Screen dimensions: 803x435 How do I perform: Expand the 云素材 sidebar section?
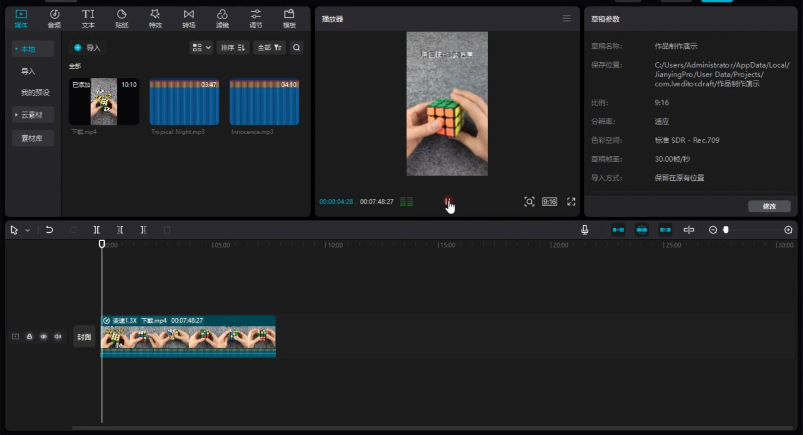[32, 115]
